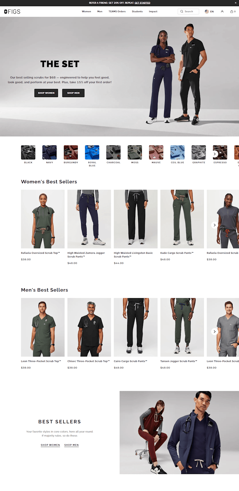Open green Leon Three-Pocket Scrub Top image

(43, 327)
